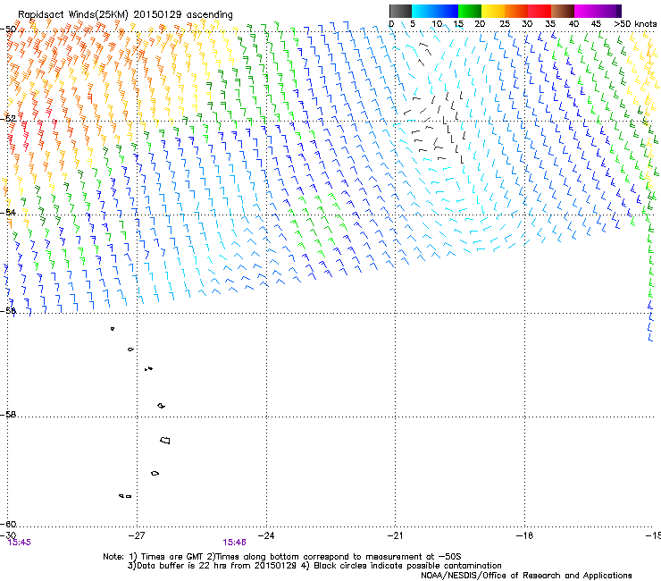Click the '-21' longitude axis label
The width and height of the screenshot is (661, 581).
(x=395, y=535)
